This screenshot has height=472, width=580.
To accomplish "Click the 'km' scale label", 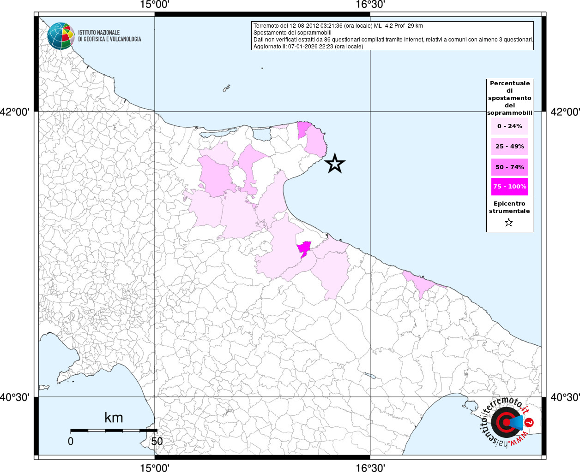I will click(114, 418).
